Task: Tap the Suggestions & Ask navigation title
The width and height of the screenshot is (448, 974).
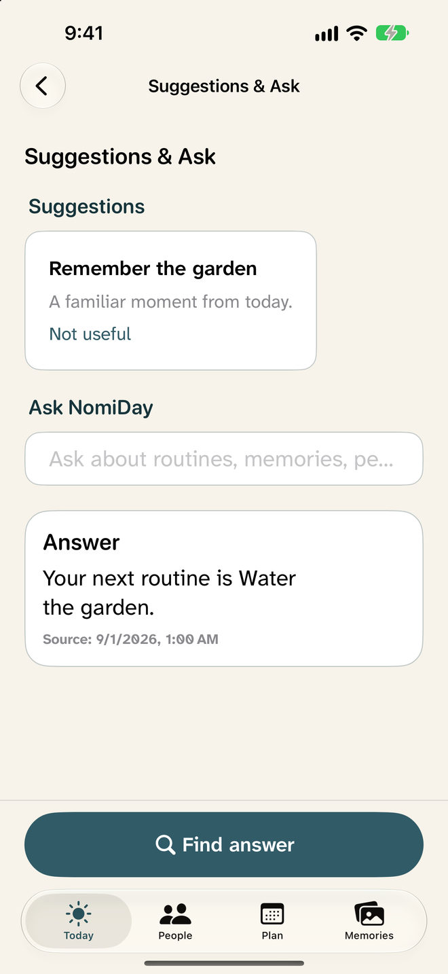Action: point(224,86)
